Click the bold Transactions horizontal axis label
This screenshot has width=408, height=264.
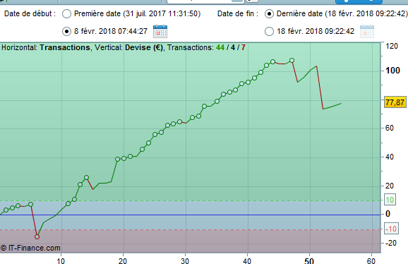pyautogui.click(x=65, y=47)
